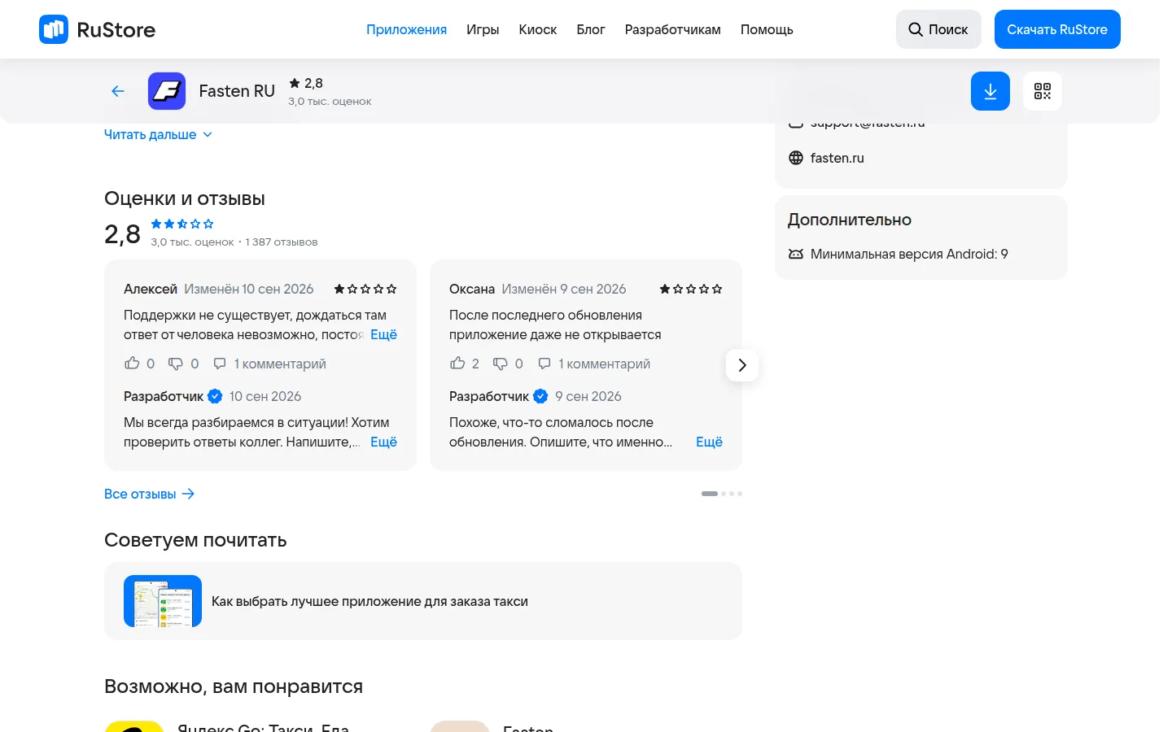This screenshot has height=732, width=1172.
Task: Click the overall rating stars under Оценки и отзывы
Action: point(182,224)
